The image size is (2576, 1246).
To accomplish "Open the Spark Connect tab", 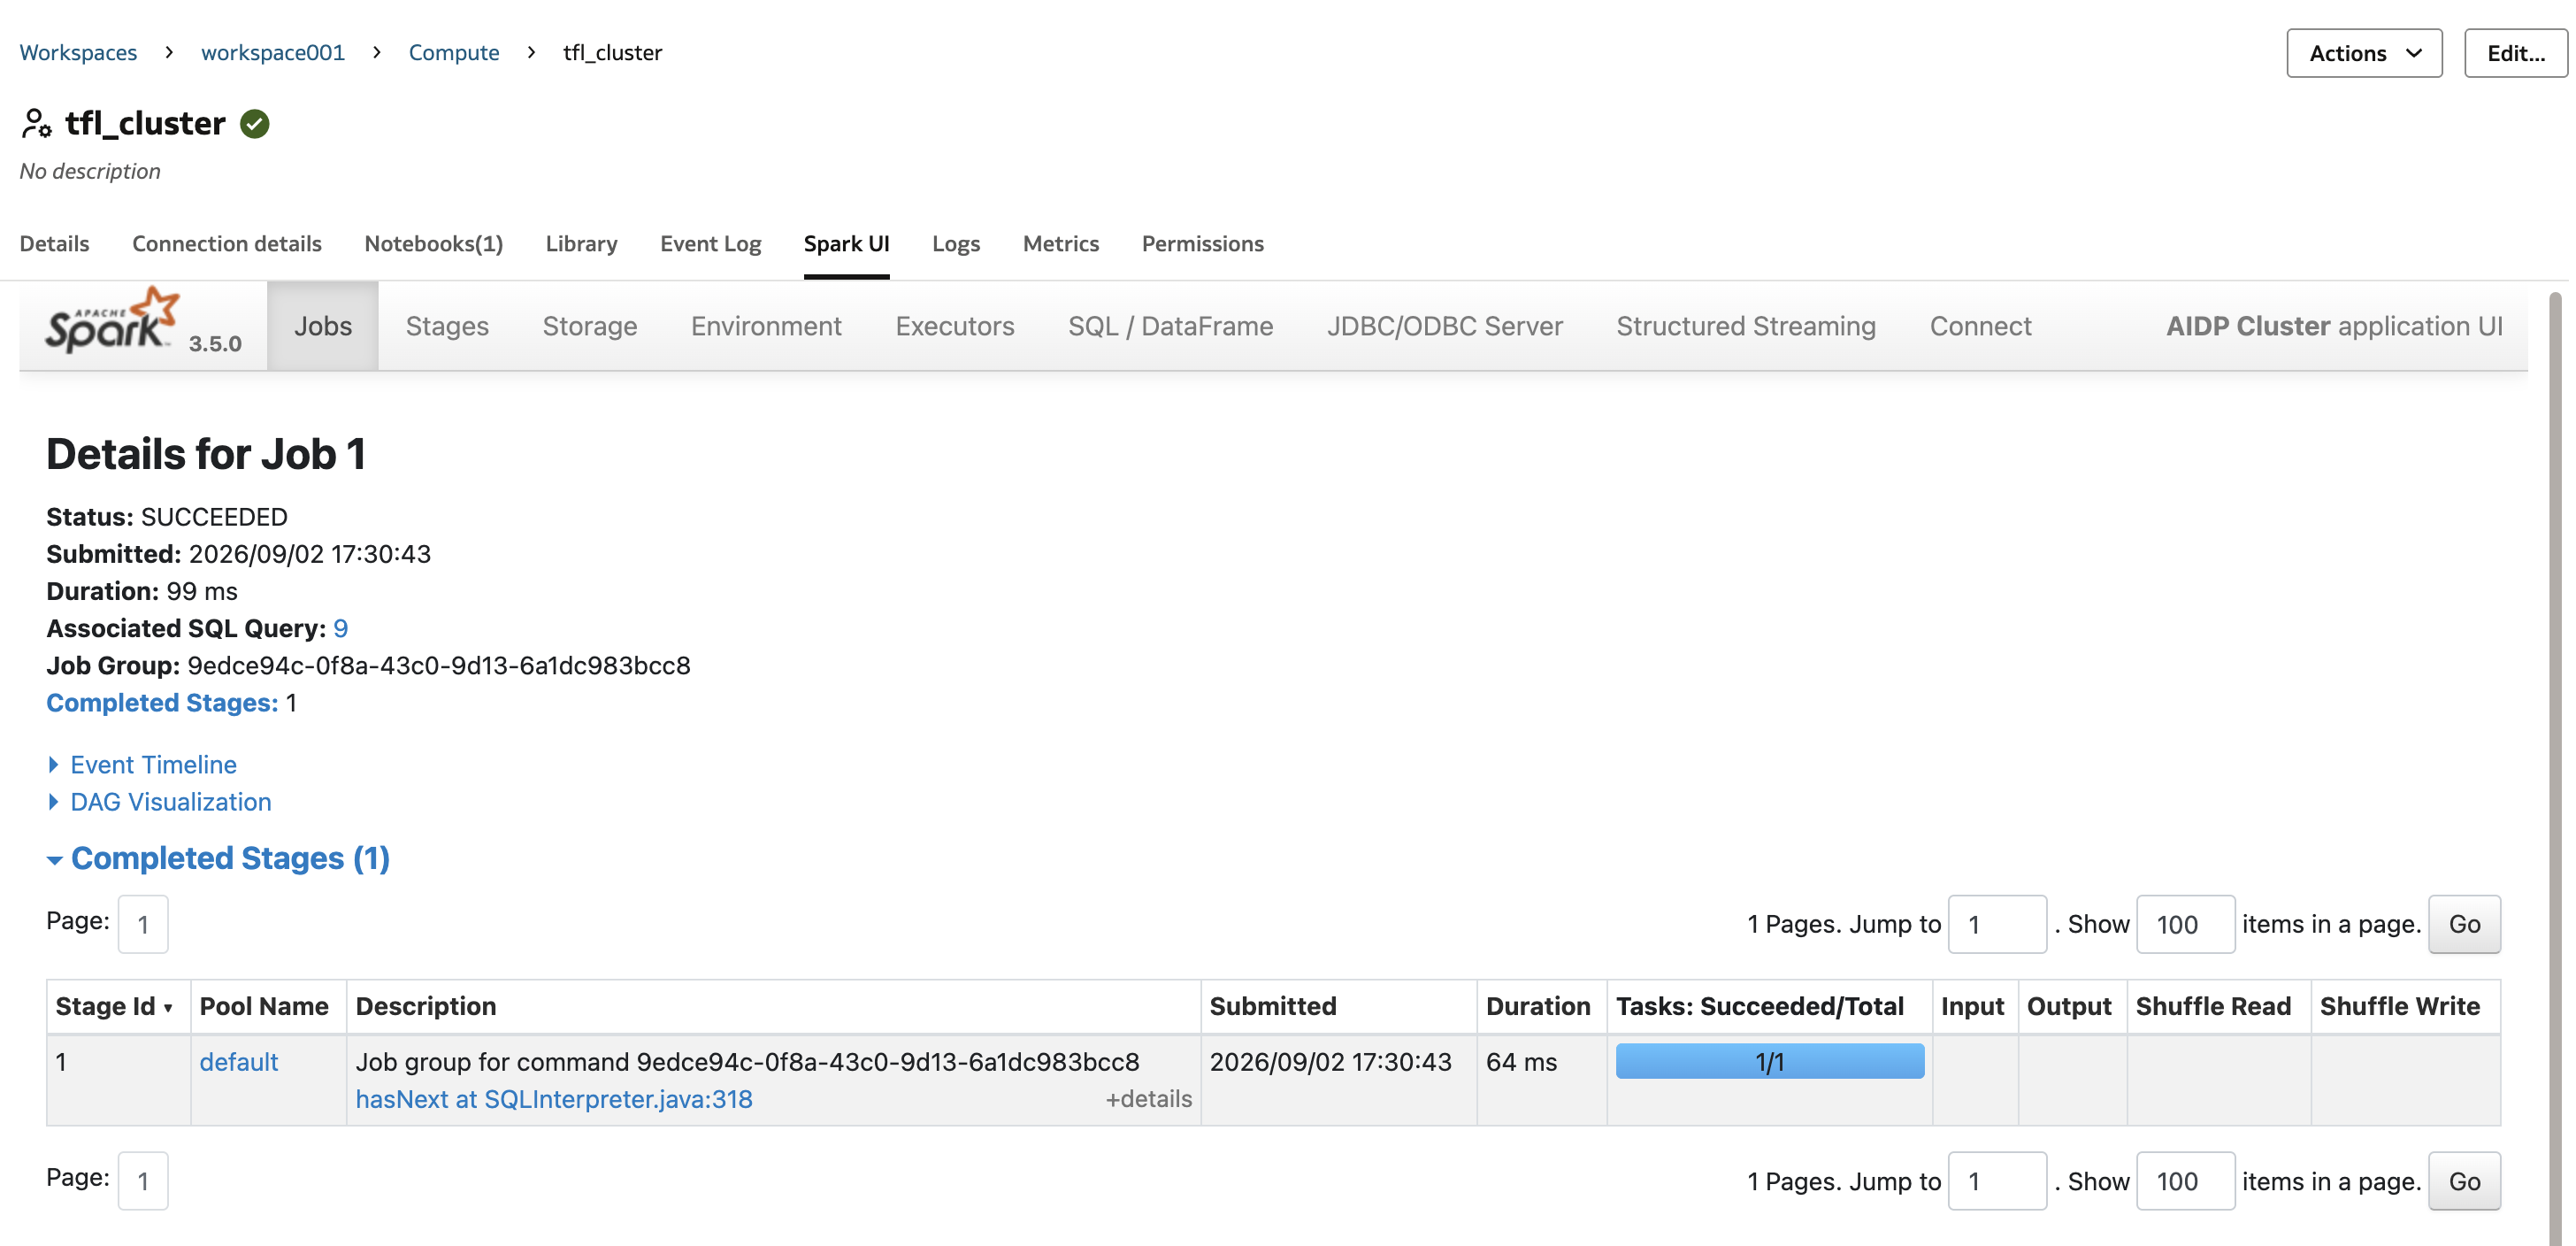I will coord(1980,326).
